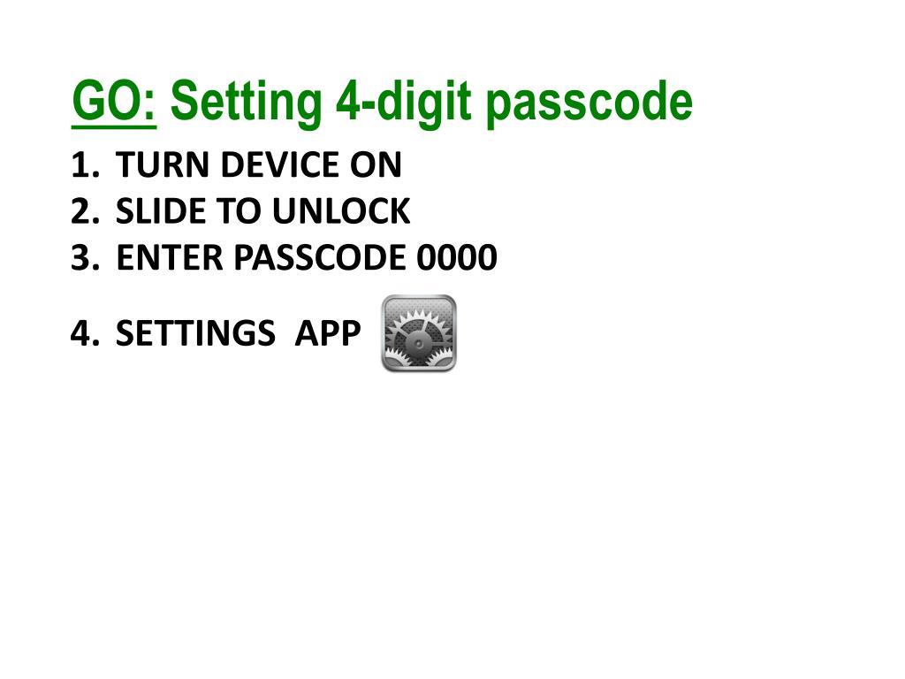Click the Settings gear app icon
This screenshot has height=679, width=905.
click(419, 333)
